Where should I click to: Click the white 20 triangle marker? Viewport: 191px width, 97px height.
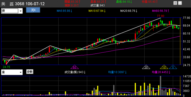[146, 67]
